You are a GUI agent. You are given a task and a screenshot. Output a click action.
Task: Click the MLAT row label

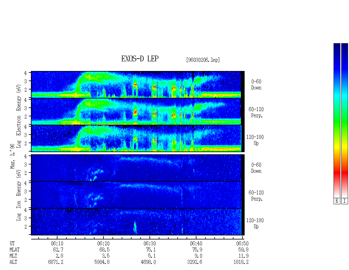(x=15, y=250)
